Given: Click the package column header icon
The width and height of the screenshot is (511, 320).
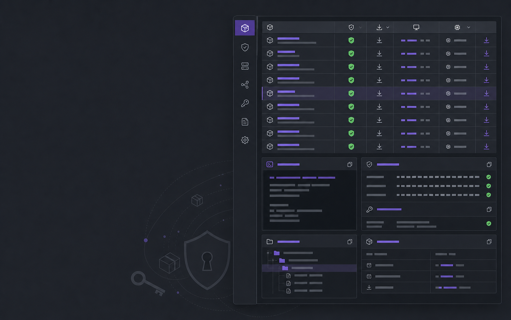Looking at the screenshot, I should (x=270, y=27).
